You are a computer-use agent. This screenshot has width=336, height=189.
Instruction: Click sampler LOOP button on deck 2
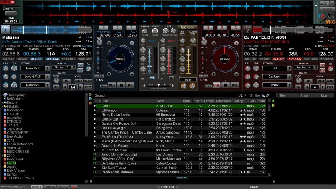pos(323,65)
